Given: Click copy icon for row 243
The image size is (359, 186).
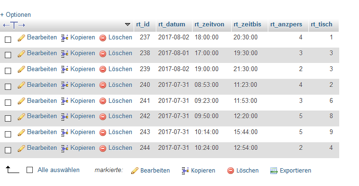Looking at the screenshot, I should 65,133.
